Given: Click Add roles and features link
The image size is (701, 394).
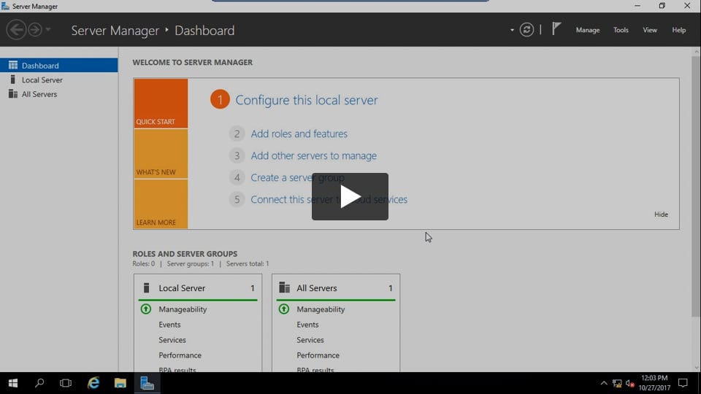Looking at the screenshot, I should [299, 134].
